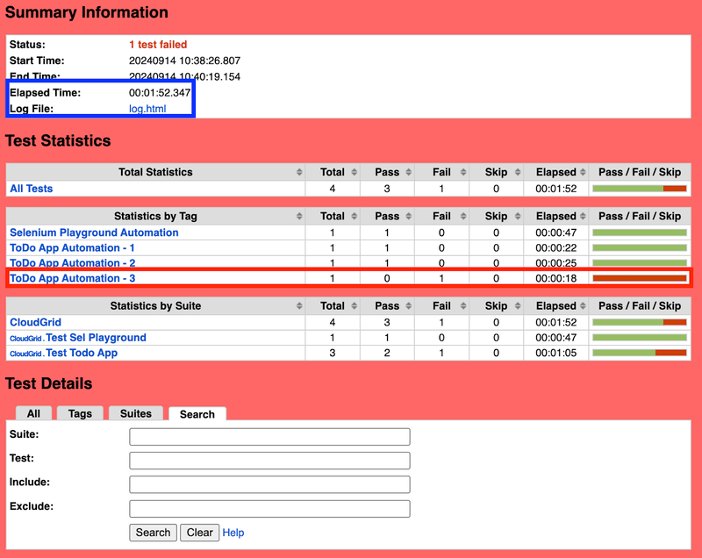Click start time 20240914 10:38:26.807
The image size is (702, 558).
pyautogui.click(x=184, y=61)
